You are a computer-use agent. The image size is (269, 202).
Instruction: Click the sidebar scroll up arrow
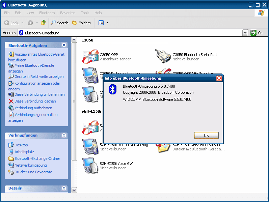pos(74,40)
